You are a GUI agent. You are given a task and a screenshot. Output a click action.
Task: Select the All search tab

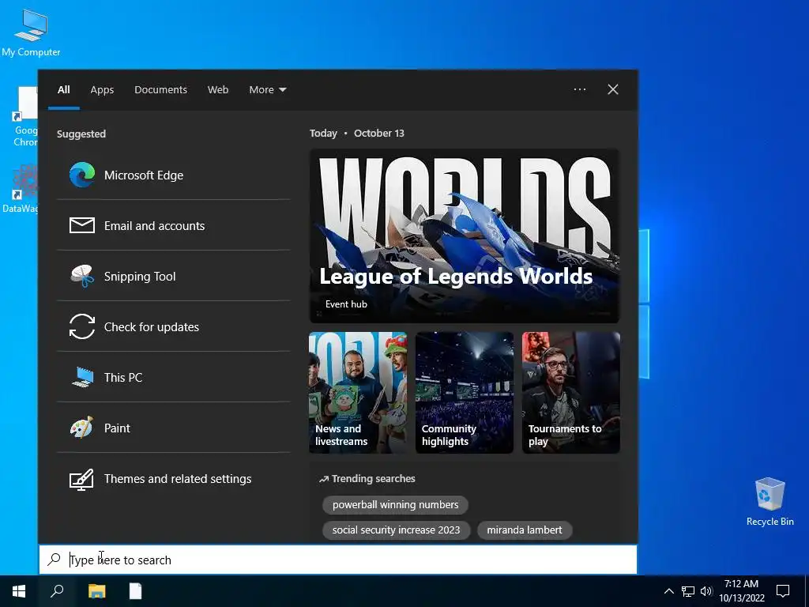[63, 90]
